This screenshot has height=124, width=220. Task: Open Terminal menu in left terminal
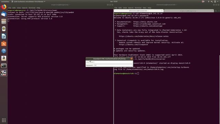pos(32,8)
